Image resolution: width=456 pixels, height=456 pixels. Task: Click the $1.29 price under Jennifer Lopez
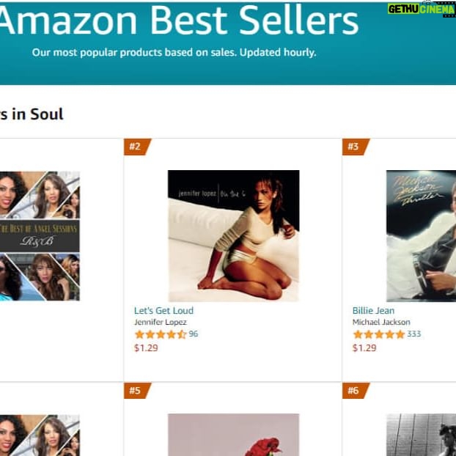[146, 347]
